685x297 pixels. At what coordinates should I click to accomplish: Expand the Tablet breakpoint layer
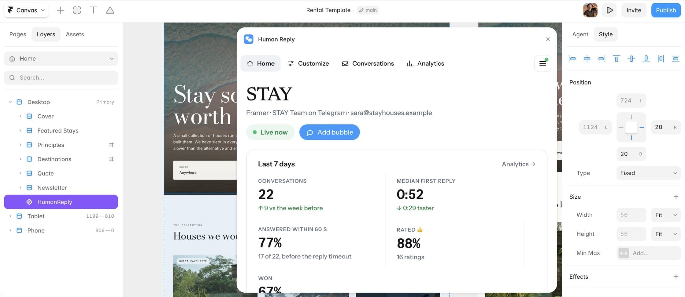10,216
